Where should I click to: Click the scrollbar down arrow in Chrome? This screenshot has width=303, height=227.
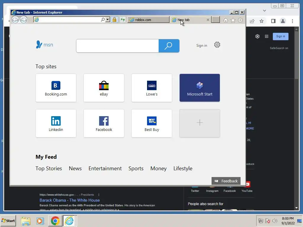coord(296,208)
